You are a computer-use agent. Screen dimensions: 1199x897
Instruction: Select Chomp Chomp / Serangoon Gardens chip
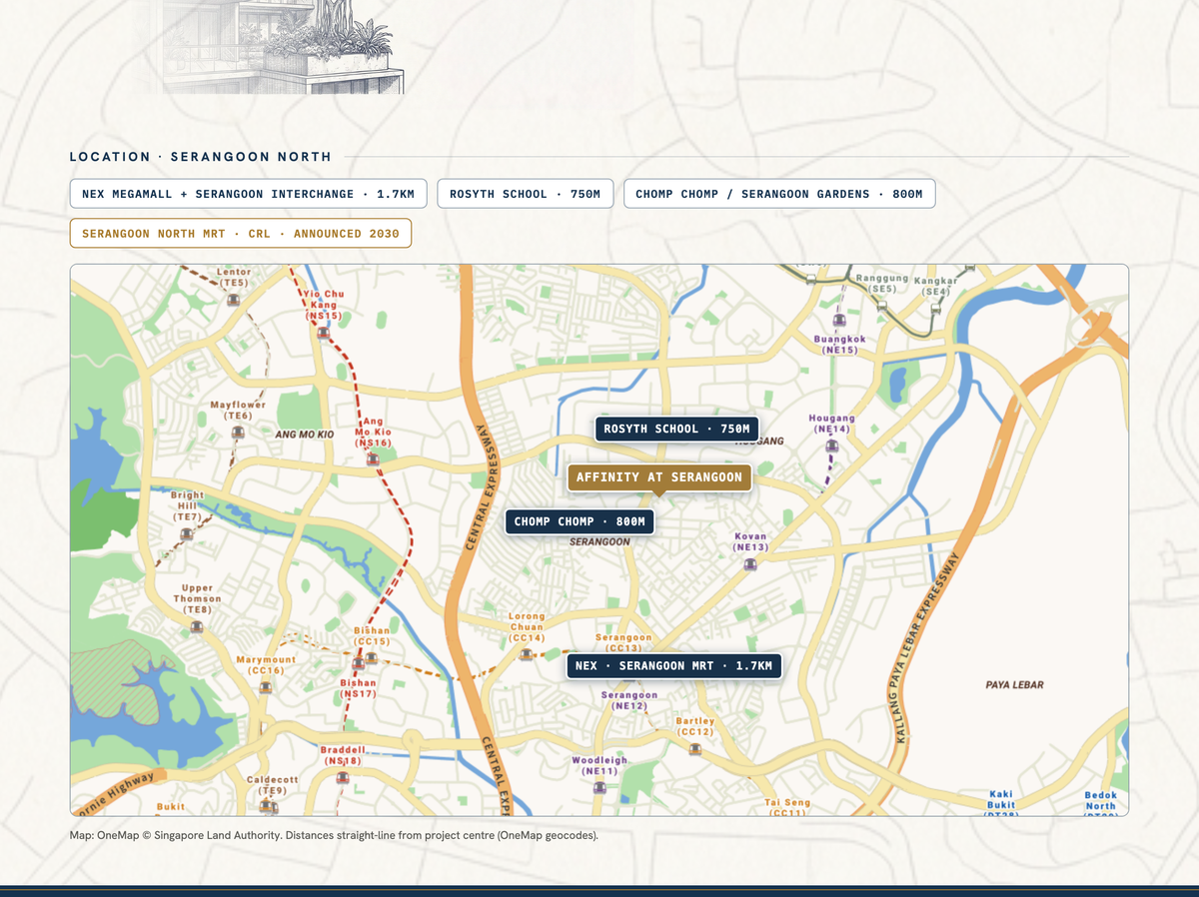point(779,194)
